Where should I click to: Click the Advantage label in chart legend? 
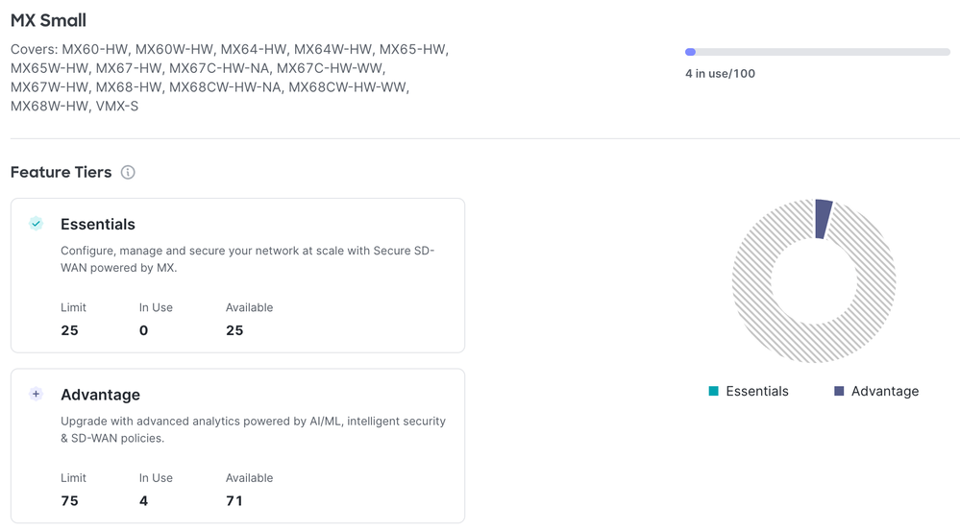point(885,391)
